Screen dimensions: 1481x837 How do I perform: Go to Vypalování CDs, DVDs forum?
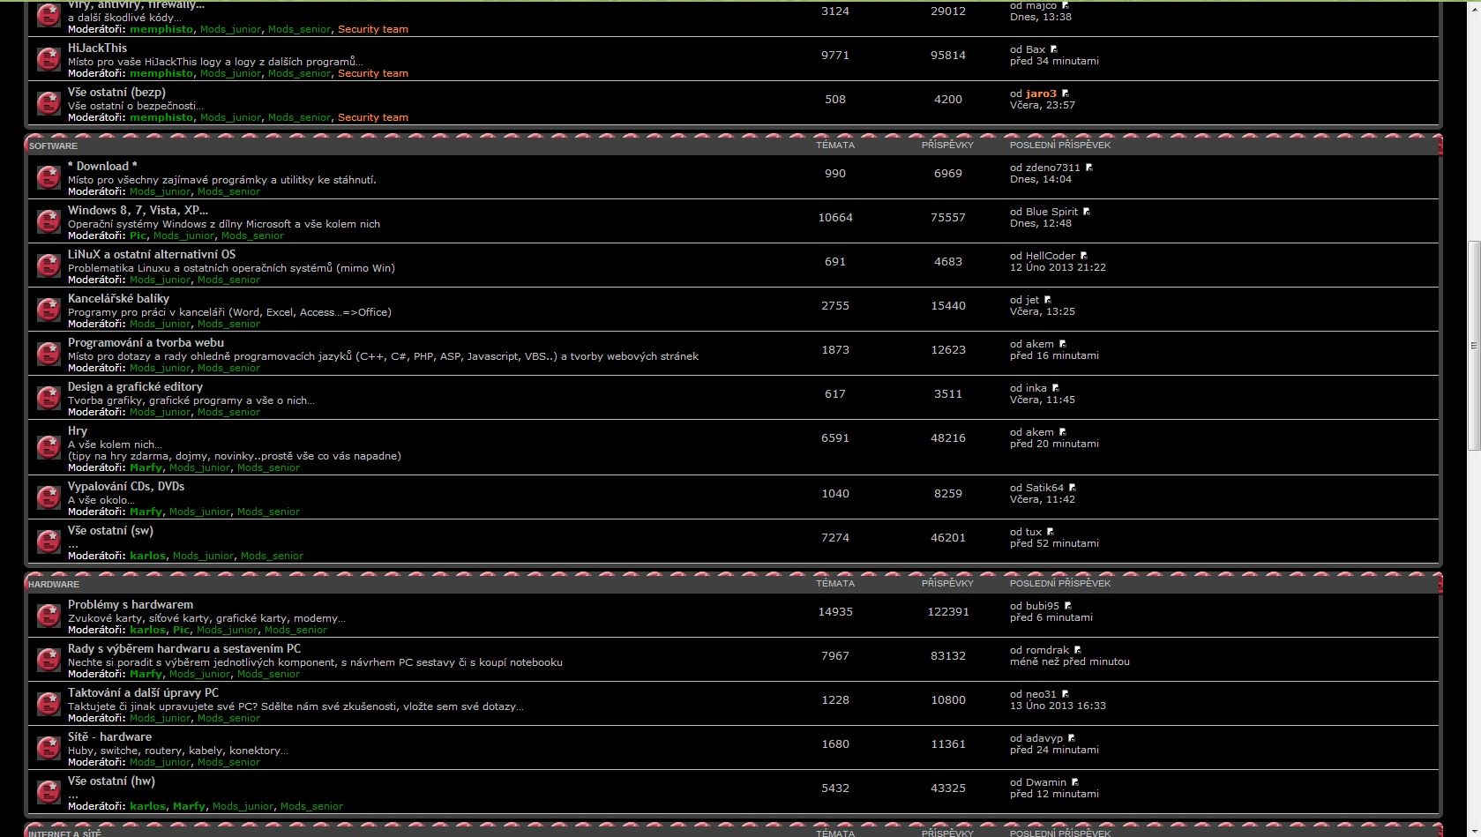tap(126, 486)
